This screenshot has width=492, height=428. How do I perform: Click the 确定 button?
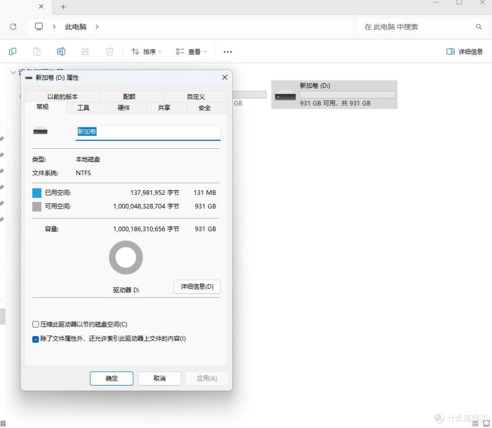coord(112,378)
